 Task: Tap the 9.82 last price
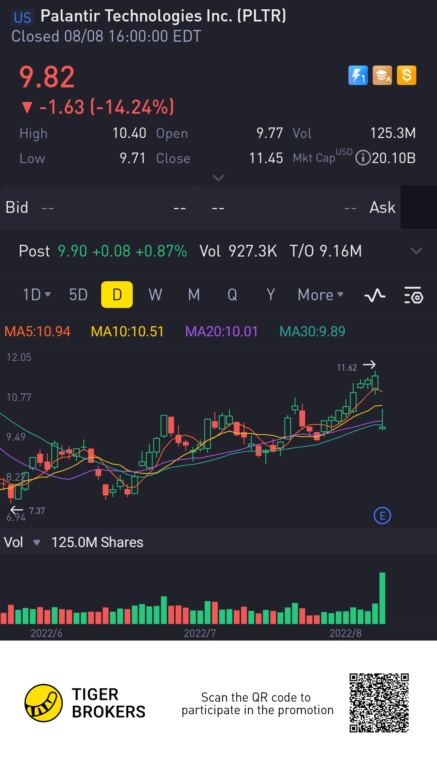47,77
